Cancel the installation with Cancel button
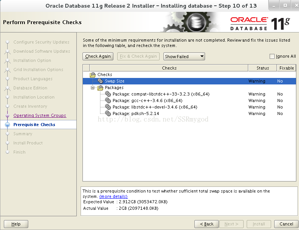The height and width of the screenshot is (230, 299). coord(286,224)
